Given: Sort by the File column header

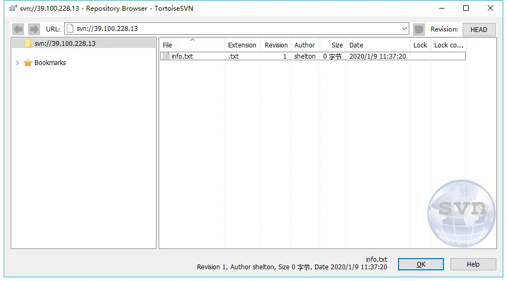Looking at the screenshot, I should 192,45.
